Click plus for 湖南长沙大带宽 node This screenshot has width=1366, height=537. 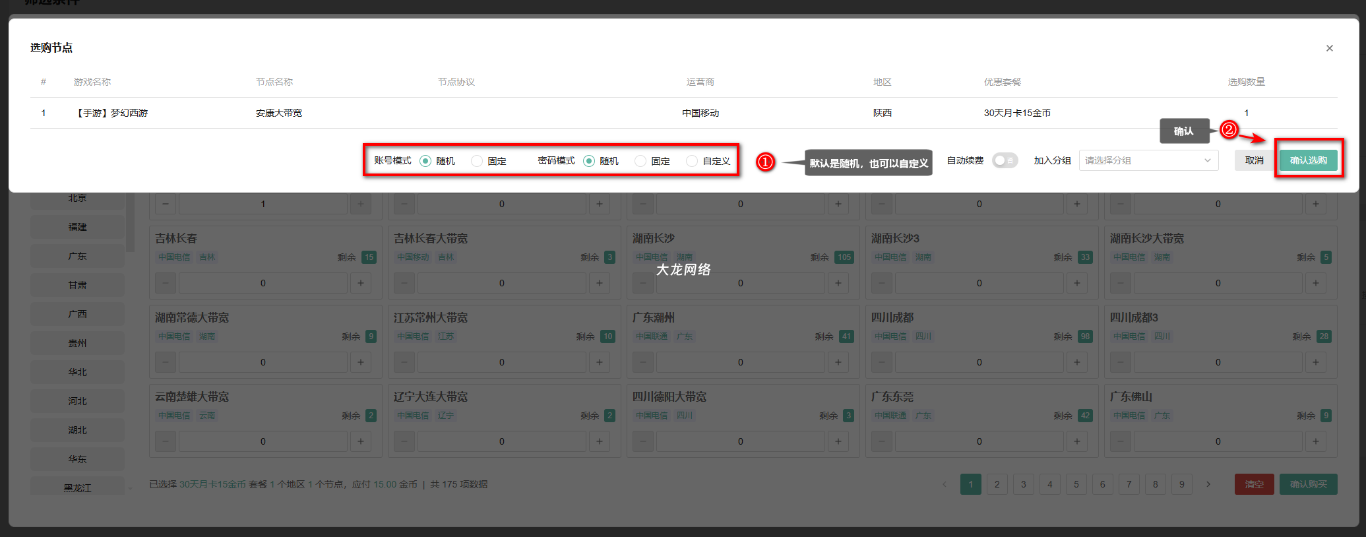[1315, 283]
